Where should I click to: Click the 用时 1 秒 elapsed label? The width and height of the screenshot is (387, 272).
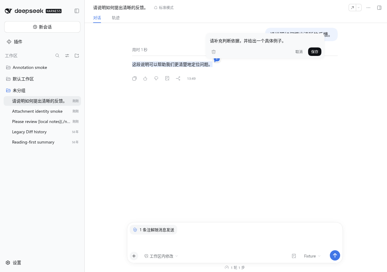(x=140, y=50)
